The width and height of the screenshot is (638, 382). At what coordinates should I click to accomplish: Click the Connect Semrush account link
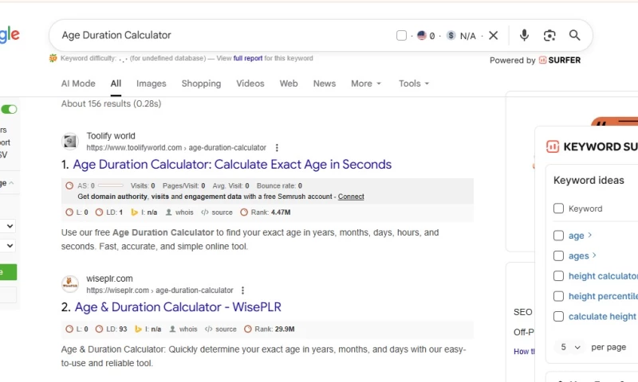click(351, 197)
